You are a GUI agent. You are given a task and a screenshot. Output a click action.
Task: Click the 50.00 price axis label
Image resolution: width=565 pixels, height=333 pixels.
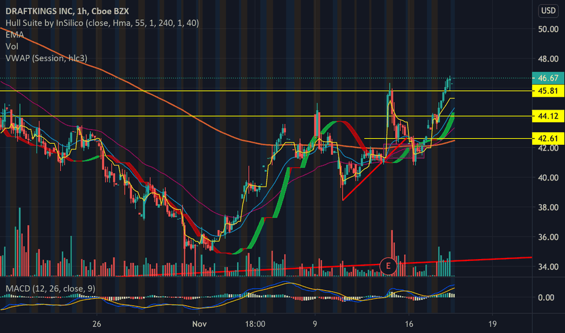tap(548, 29)
